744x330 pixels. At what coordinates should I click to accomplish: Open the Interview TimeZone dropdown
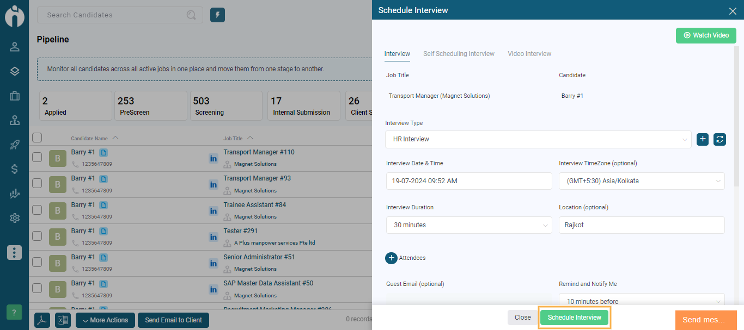pos(642,181)
